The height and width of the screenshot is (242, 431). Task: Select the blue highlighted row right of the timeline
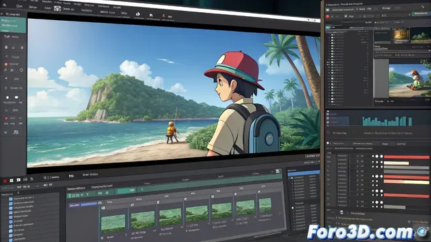[304, 173]
